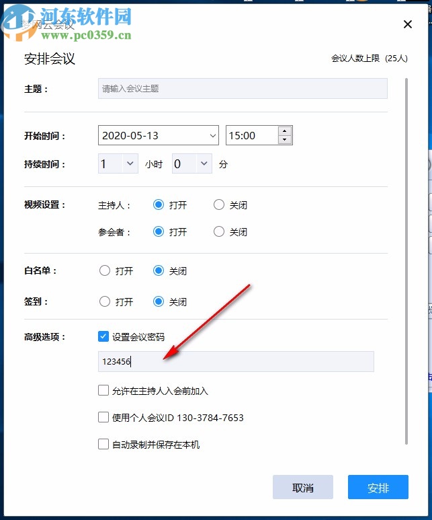Image resolution: width=432 pixels, height=520 pixels.
Task: Click the 安排 schedule button
Action: [x=378, y=487]
